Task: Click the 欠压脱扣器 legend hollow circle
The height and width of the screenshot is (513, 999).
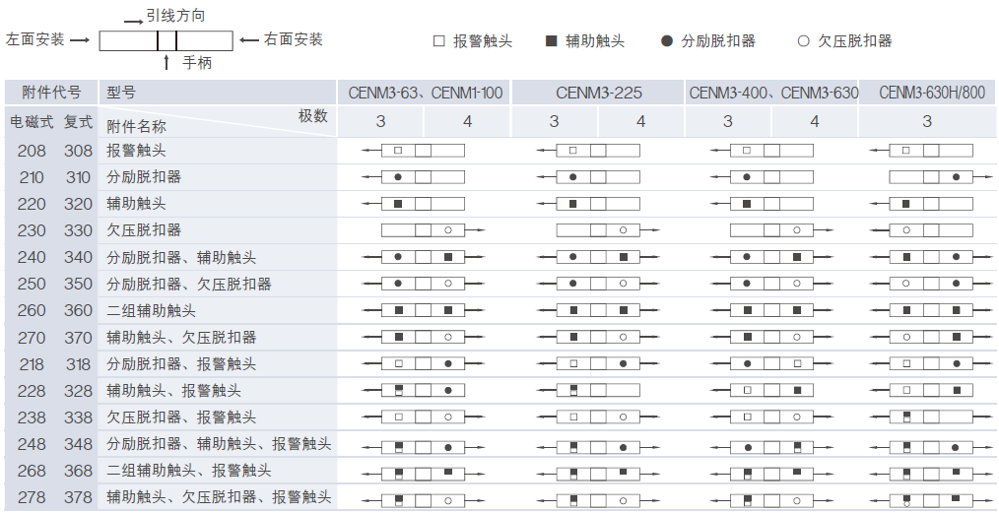Action: [x=803, y=41]
